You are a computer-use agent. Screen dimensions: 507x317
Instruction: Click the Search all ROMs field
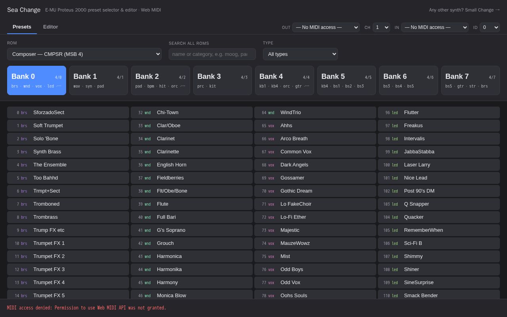point(212,54)
